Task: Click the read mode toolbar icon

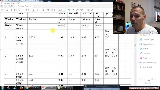Action: tap(82, 10)
